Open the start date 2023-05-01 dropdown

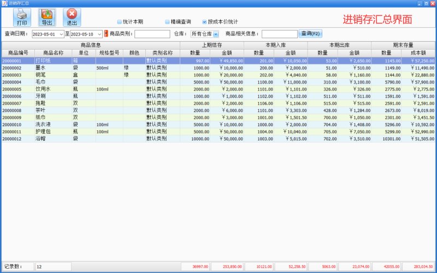click(x=61, y=34)
